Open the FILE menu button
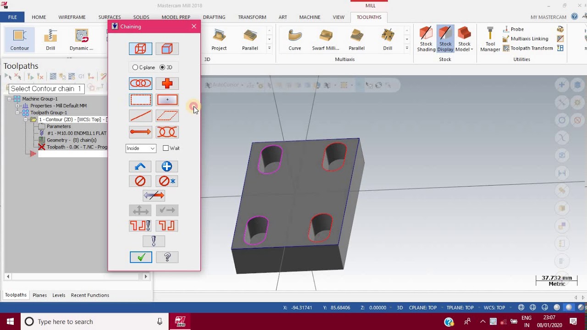This screenshot has height=330, width=587. coord(12,17)
